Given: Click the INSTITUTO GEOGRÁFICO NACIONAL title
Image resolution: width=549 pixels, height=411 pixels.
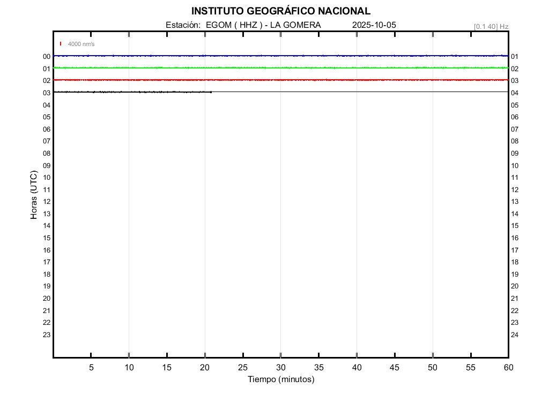Looking at the screenshot, I should pos(280,11).
